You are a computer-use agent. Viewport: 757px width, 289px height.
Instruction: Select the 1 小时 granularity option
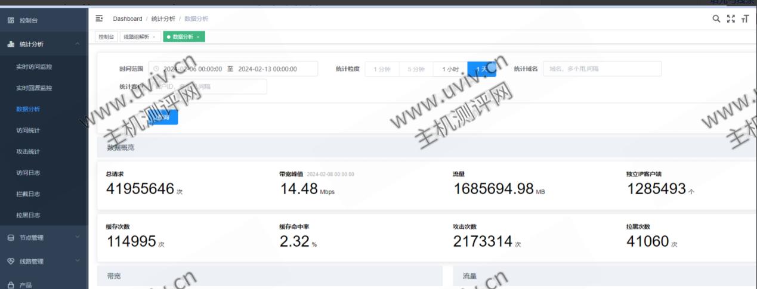450,69
